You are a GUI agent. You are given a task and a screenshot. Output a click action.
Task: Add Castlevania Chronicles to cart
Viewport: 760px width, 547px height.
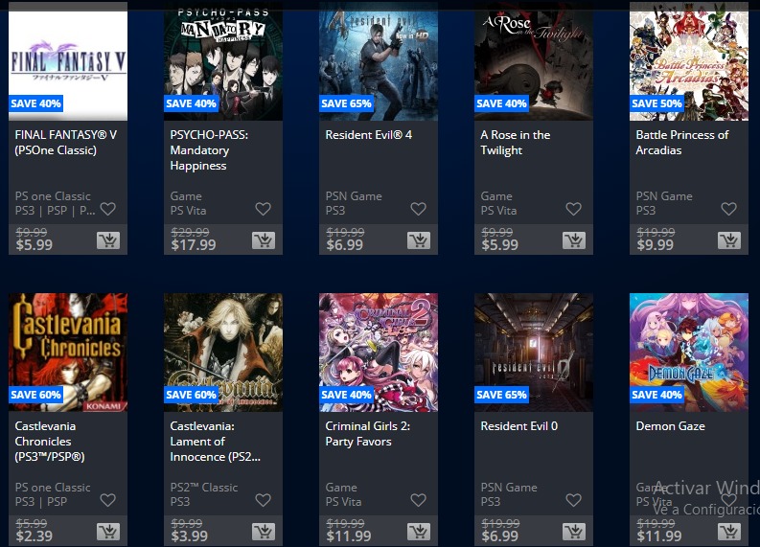tap(108, 532)
